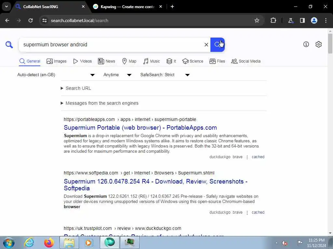Go back using browser back arrow
The width and height of the screenshot is (333, 249).
click(7, 20)
